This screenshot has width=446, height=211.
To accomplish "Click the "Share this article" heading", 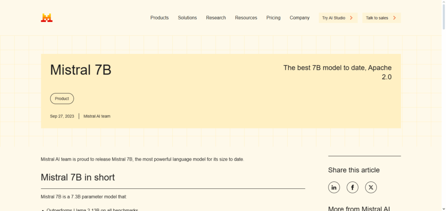I will coord(354,170).
